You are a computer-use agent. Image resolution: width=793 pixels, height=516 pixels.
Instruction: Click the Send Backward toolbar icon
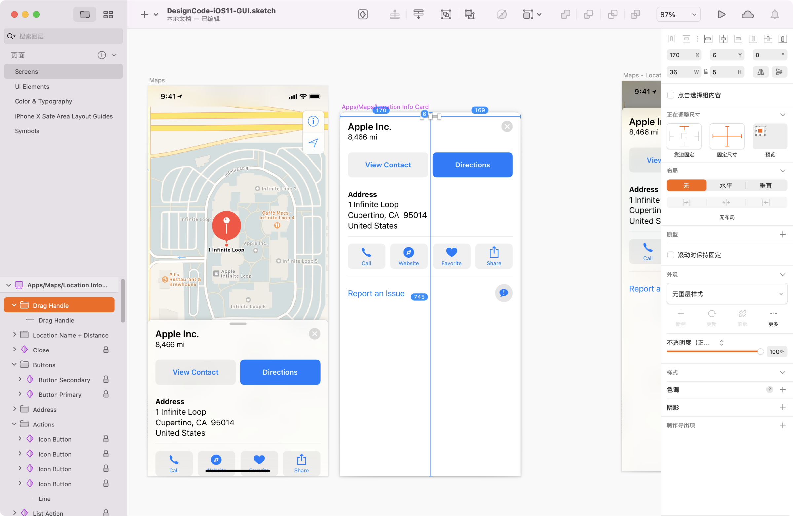pyautogui.click(x=419, y=14)
